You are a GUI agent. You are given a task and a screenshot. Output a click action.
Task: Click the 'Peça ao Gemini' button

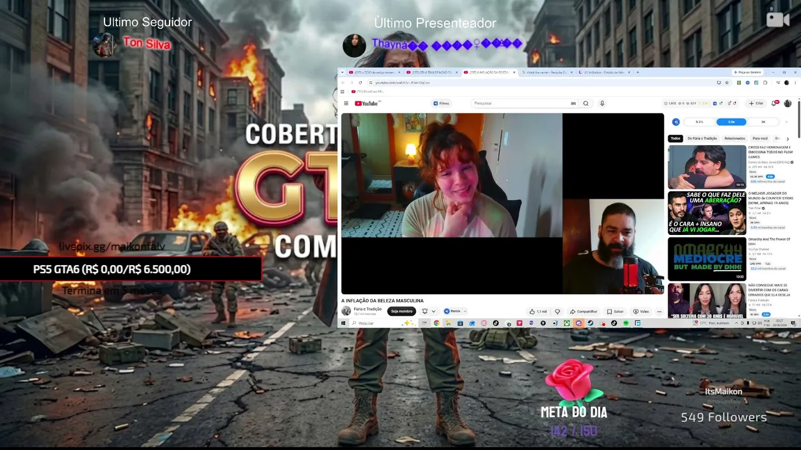[747, 72]
